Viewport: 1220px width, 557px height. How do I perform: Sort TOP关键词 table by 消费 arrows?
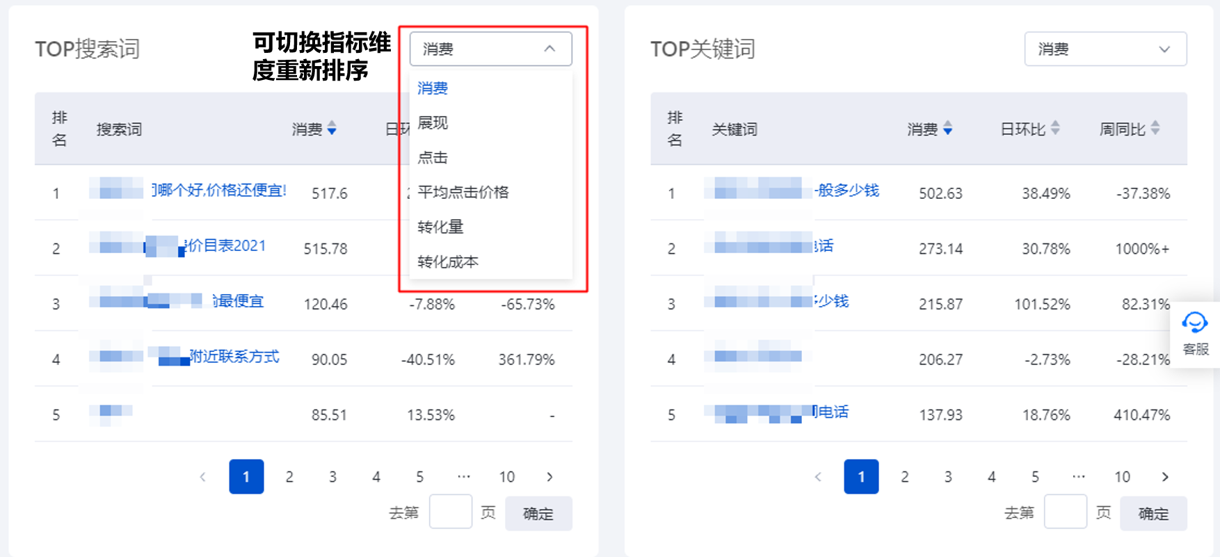tap(947, 129)
